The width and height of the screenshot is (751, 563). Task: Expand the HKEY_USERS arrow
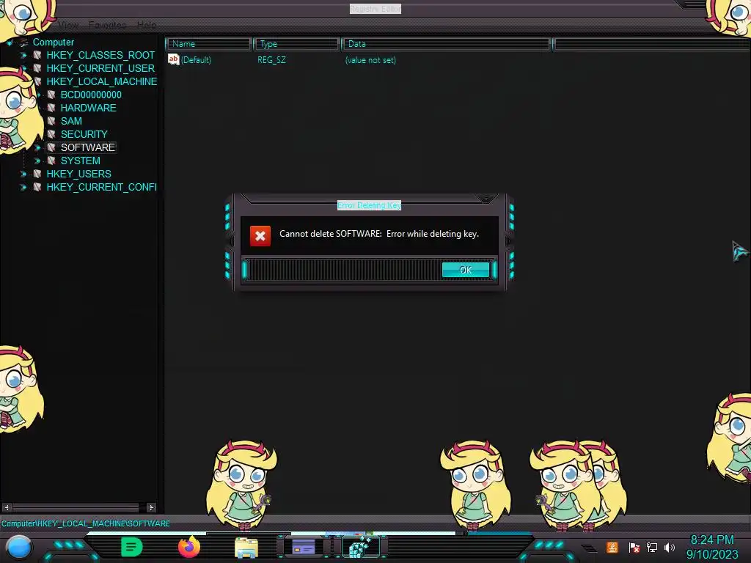(x=23, y=174)
